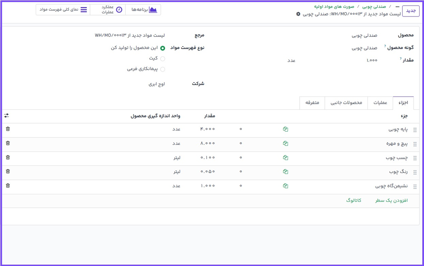Open the three-dots breadcrumb menu
This screenshot has width=424, height=266.
(397, 7)
